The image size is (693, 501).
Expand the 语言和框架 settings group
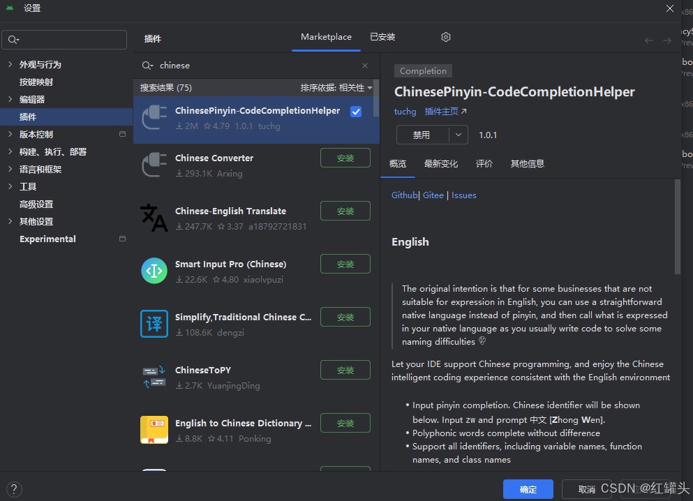(10, 169)
